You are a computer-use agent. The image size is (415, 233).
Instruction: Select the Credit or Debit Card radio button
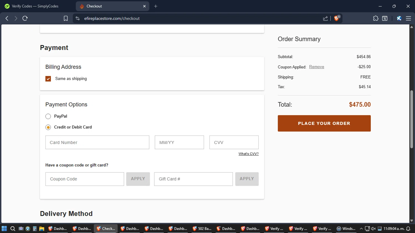tap(48, 127)
